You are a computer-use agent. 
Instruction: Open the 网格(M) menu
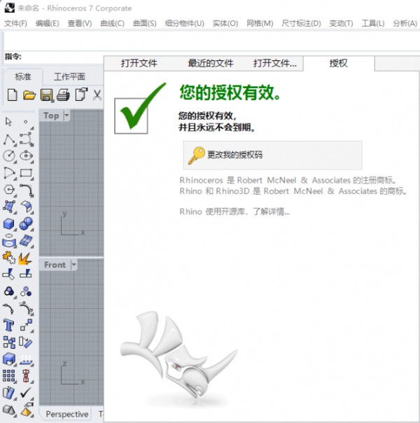(260, 24)
